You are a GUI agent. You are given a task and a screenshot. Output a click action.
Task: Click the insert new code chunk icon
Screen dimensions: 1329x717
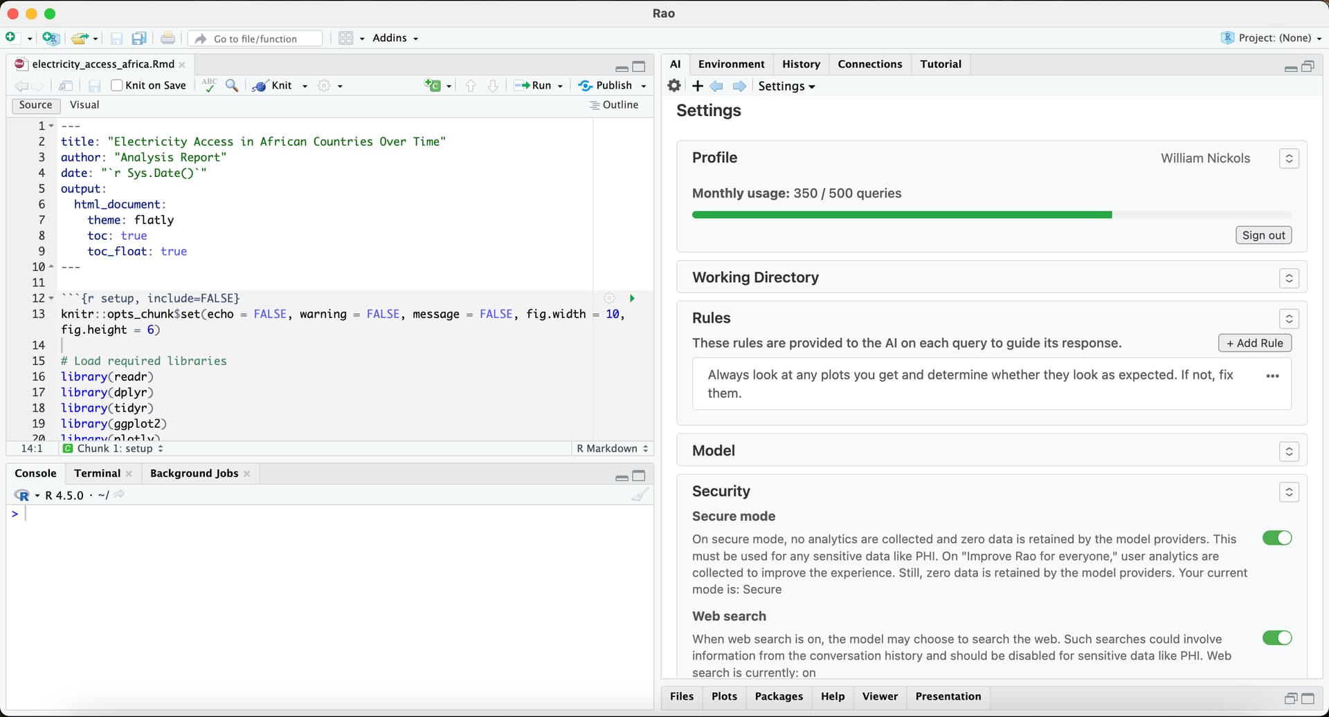click(x=433, y=86)
